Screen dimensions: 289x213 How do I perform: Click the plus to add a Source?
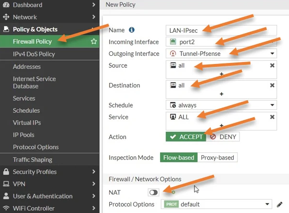tap(221, 75)
